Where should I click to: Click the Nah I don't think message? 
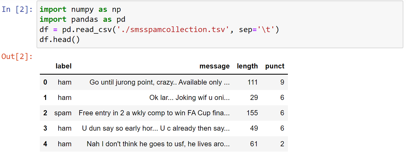tap(158, 144)
